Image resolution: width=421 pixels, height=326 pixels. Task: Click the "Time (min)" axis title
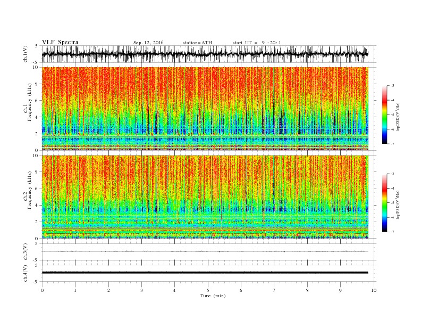pos(213,296)
